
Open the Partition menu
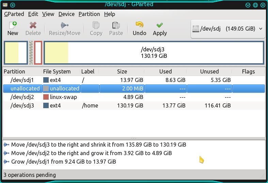89,14
